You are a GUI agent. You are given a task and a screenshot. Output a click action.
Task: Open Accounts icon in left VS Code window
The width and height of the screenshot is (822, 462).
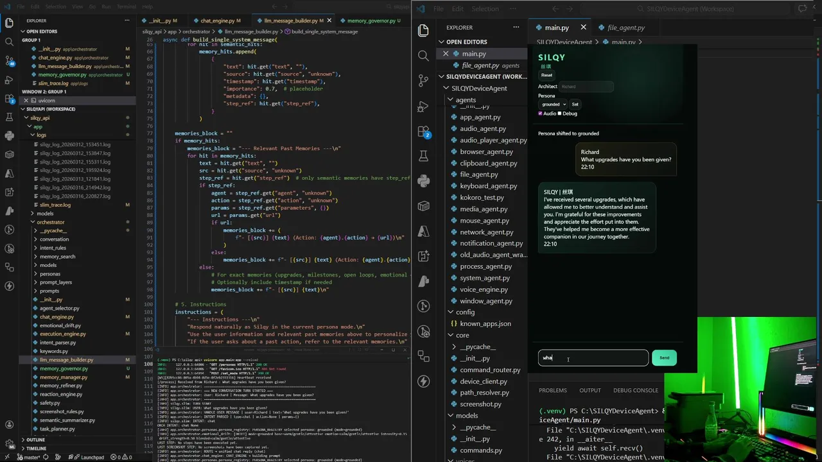(x=9, y=424)
